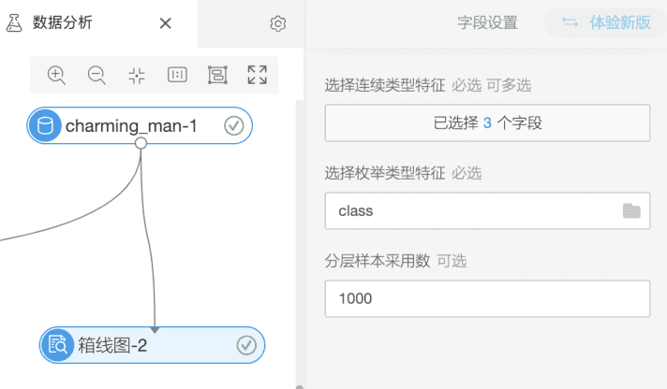Open the 字段设置 tab
The height and width of the screenshot is (389, 667).
point(487,23)
